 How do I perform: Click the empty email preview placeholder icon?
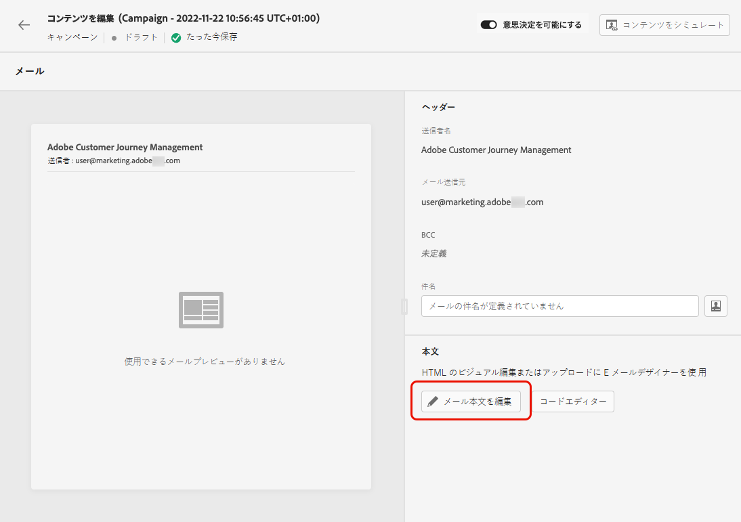201,310
